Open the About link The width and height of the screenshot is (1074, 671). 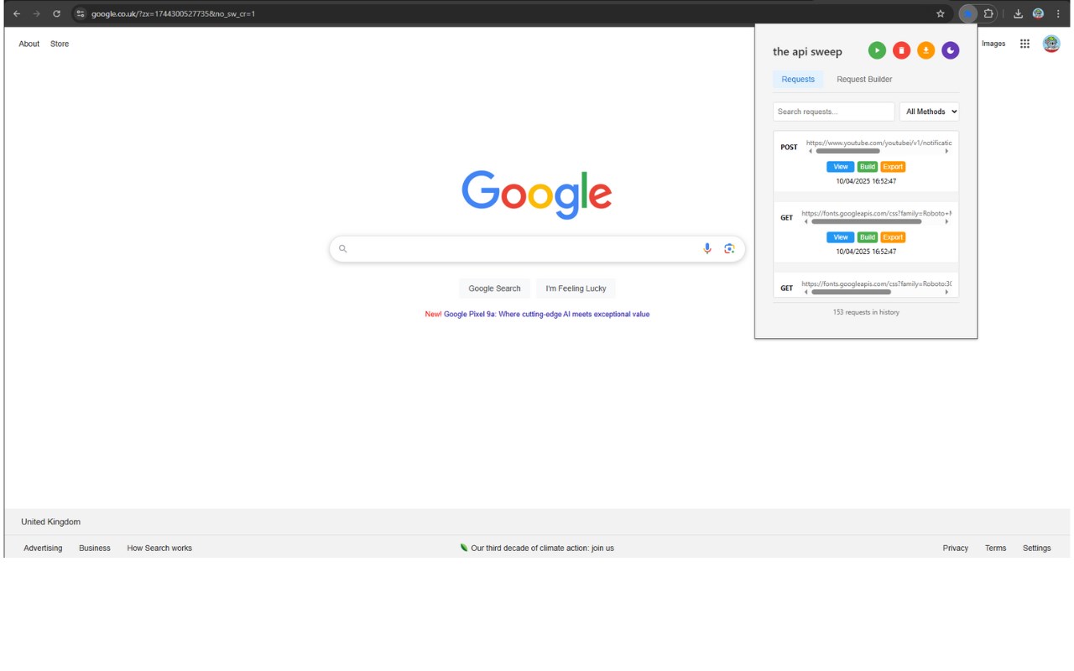coord(29,44)
